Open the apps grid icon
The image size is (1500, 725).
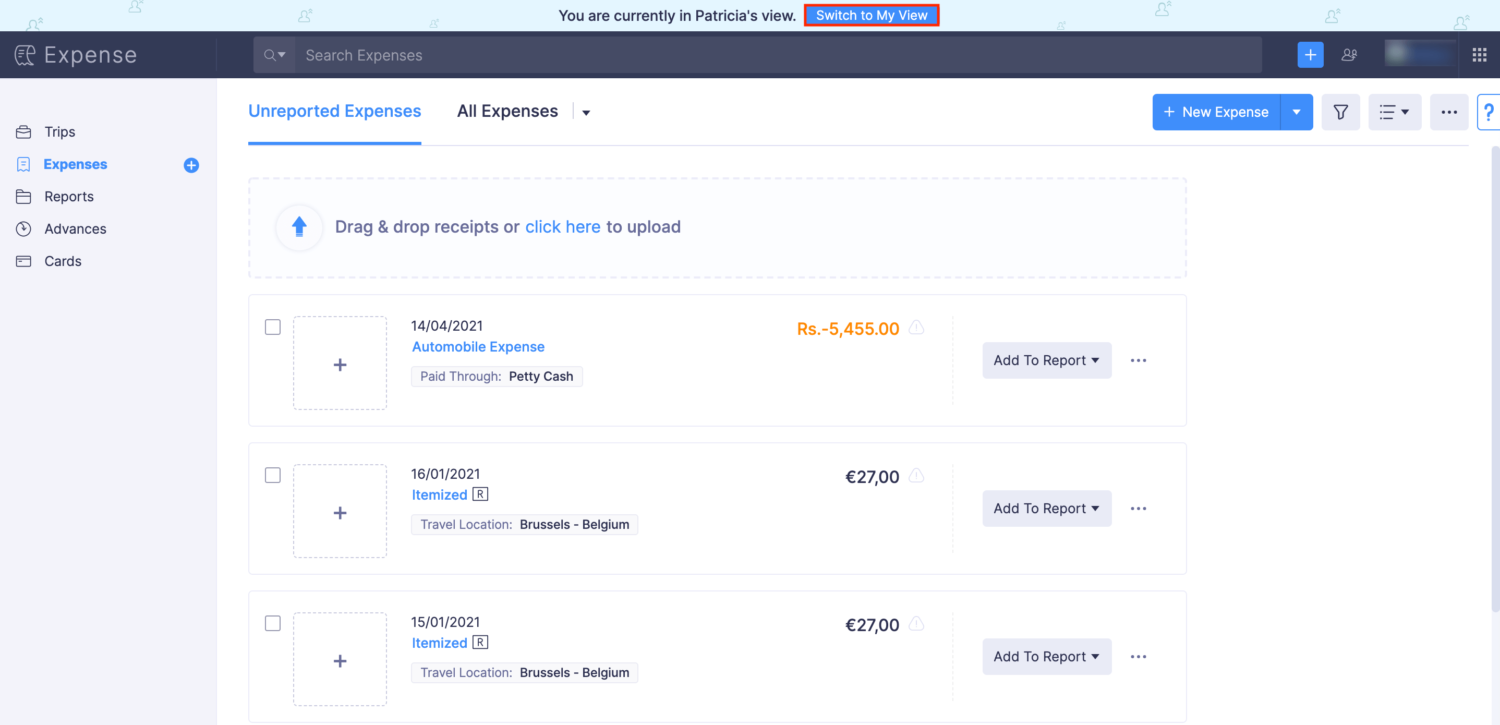1479,55
